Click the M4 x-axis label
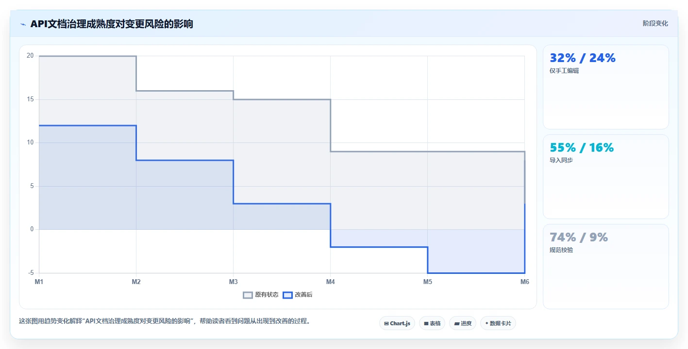 [330, 282]
